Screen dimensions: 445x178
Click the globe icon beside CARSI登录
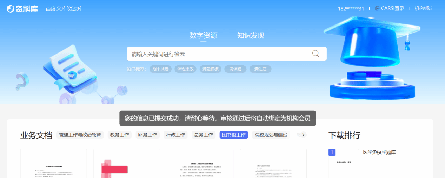point(377,9)
